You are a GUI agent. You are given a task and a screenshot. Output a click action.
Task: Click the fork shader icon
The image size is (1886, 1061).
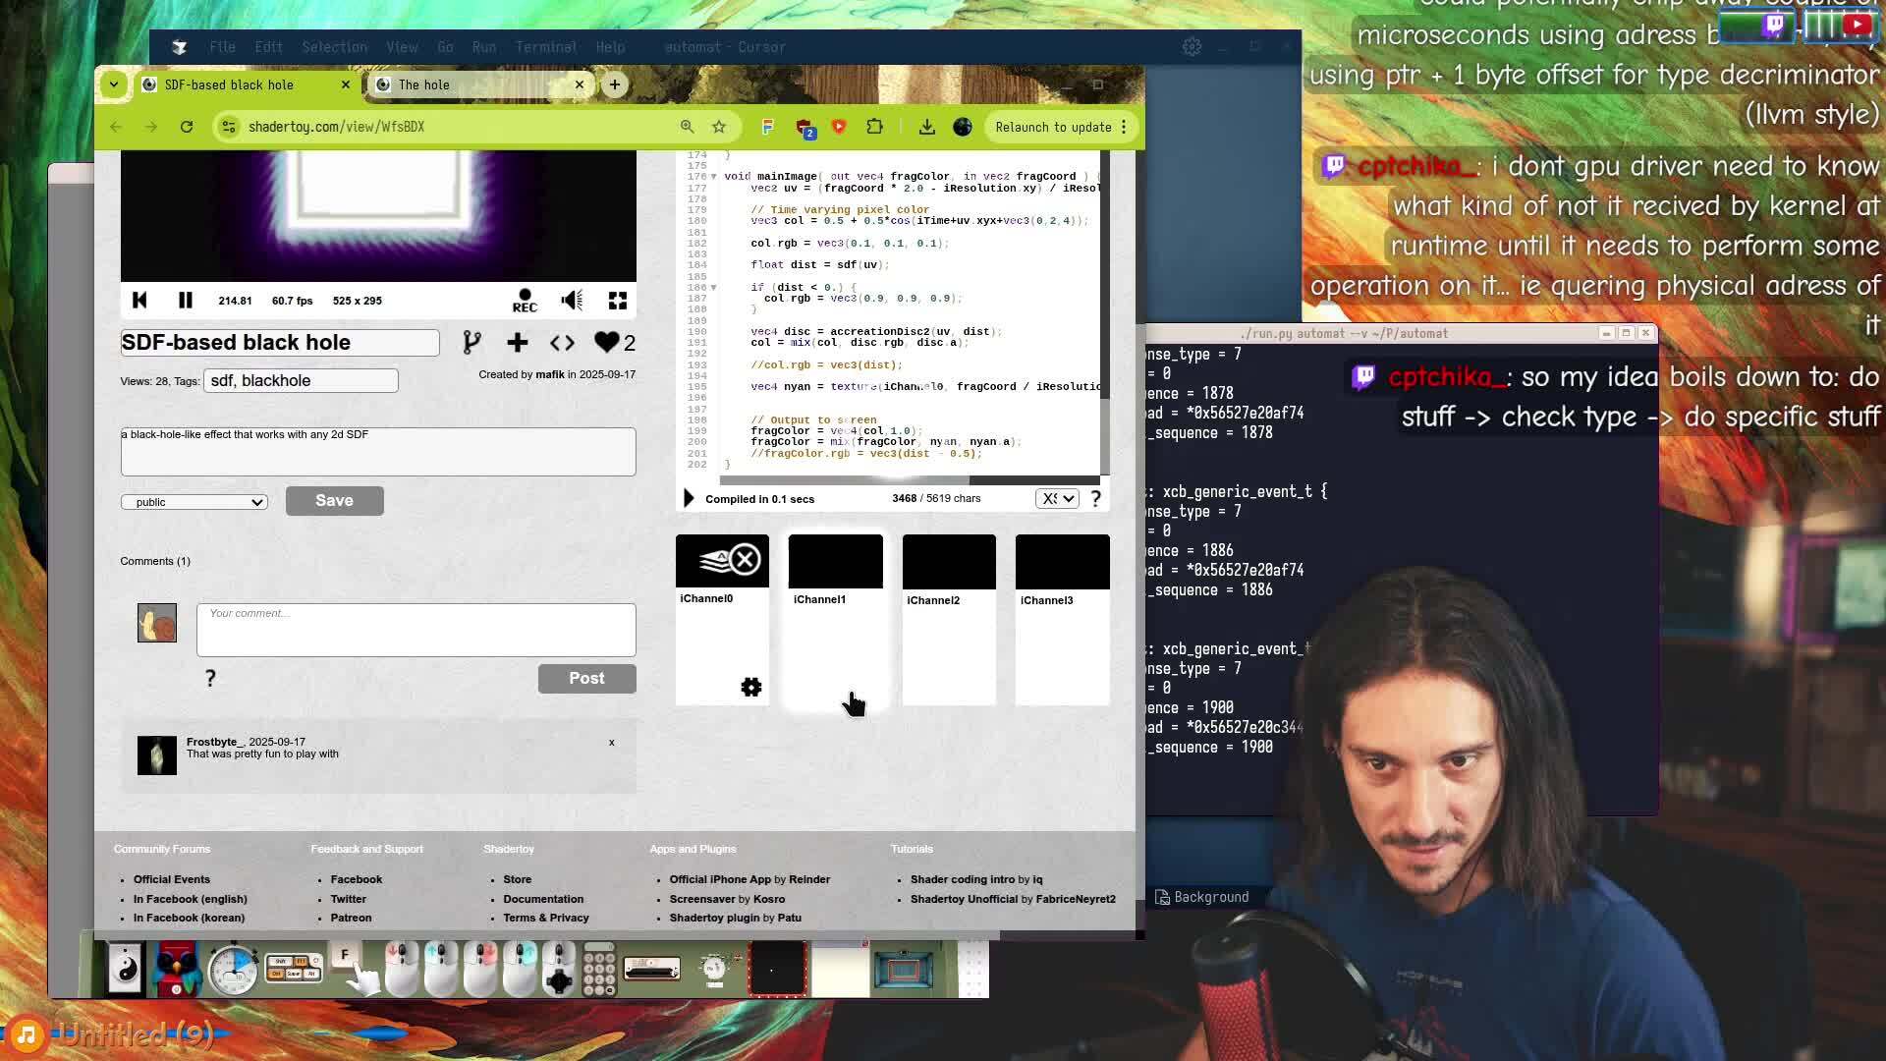pos(471,342)
